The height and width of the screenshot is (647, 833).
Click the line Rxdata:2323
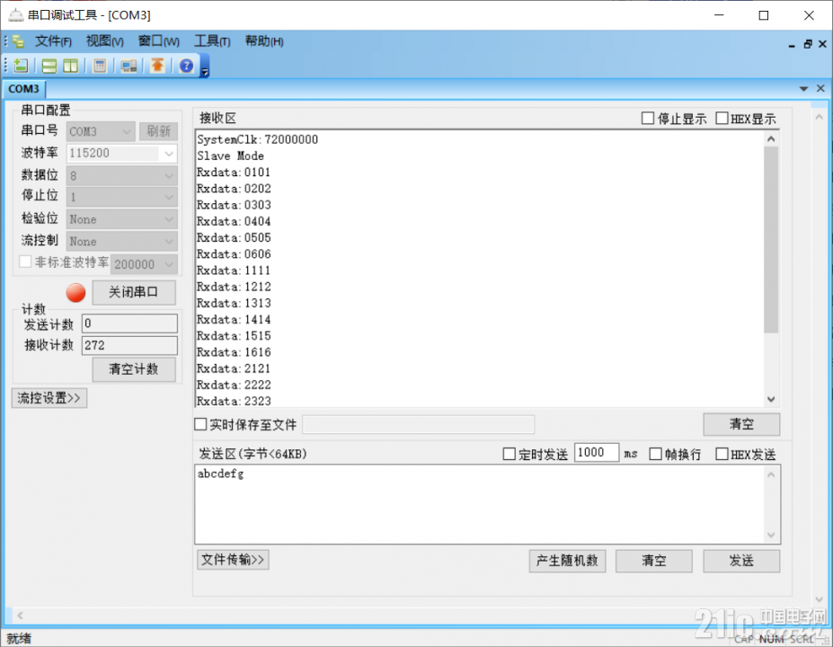pos(234,401)
